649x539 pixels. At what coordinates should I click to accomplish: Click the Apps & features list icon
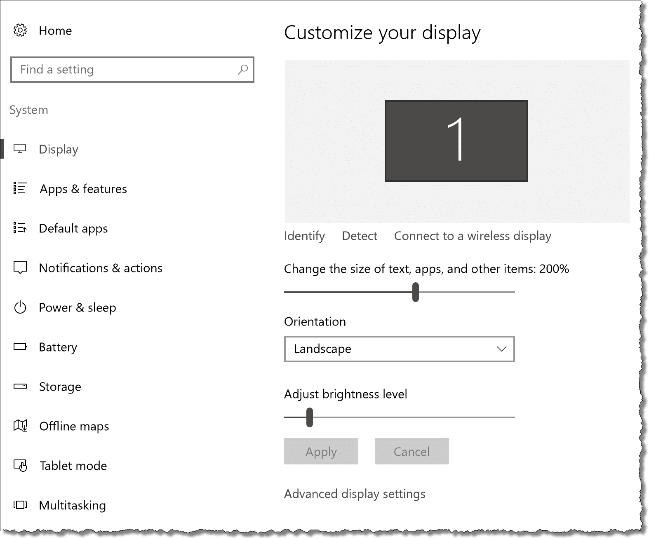click(x=20, y=188)
